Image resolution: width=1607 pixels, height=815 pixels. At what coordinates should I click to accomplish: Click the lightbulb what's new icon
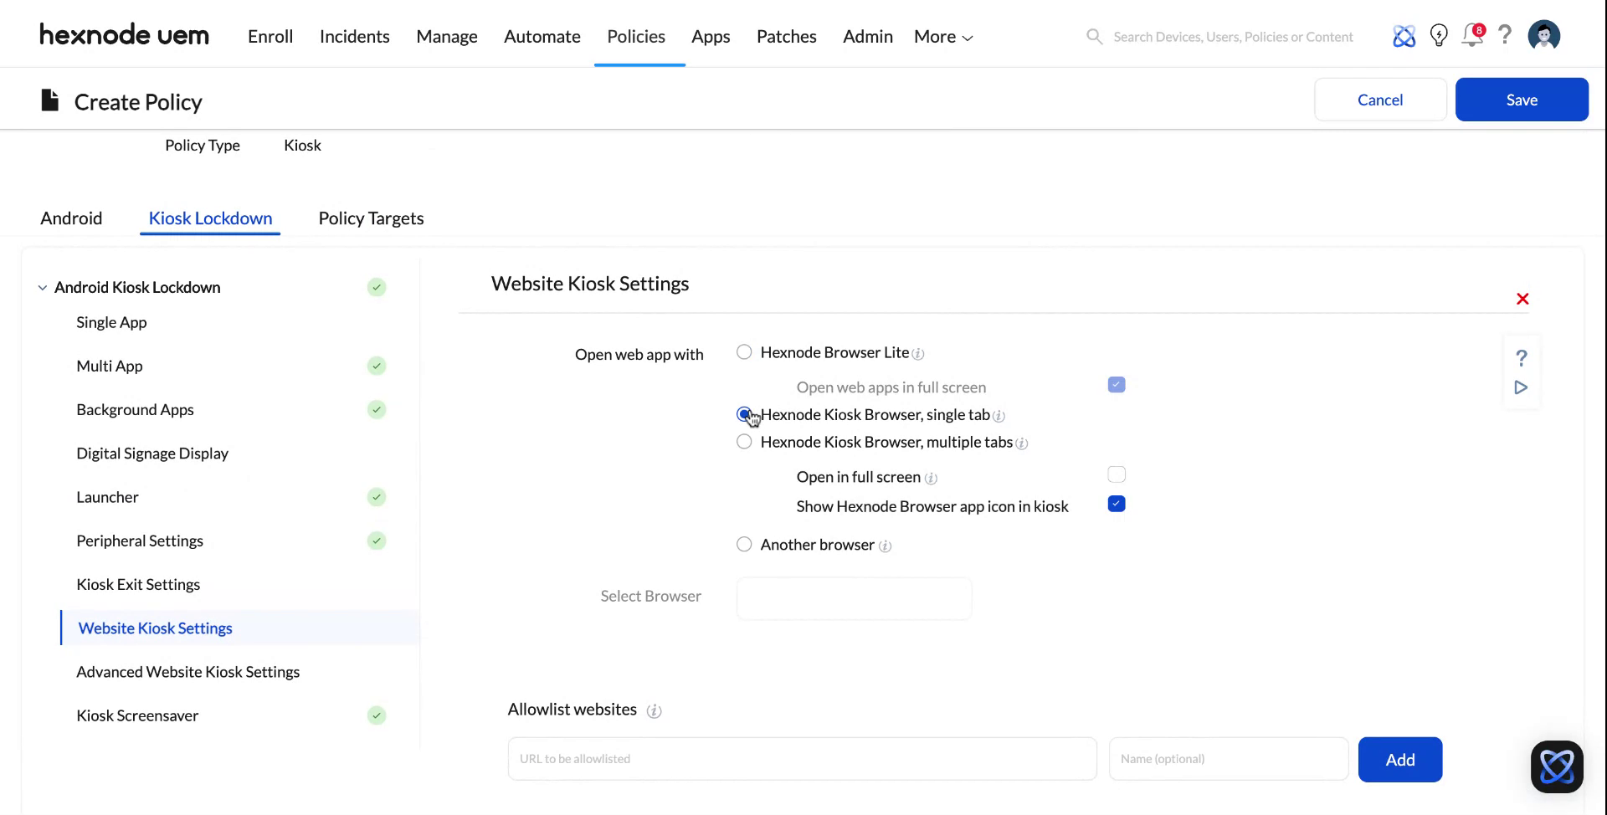coord(1439,36)
